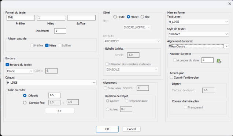Open the DIMSCALE variable dropdown
The image size is (233, 136).
(x=132, y=69)
